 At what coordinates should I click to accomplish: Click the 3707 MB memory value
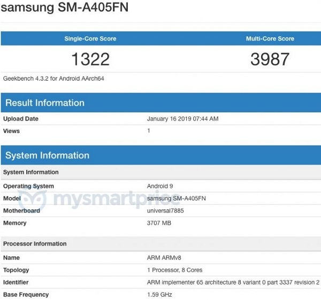pos(159,223)
